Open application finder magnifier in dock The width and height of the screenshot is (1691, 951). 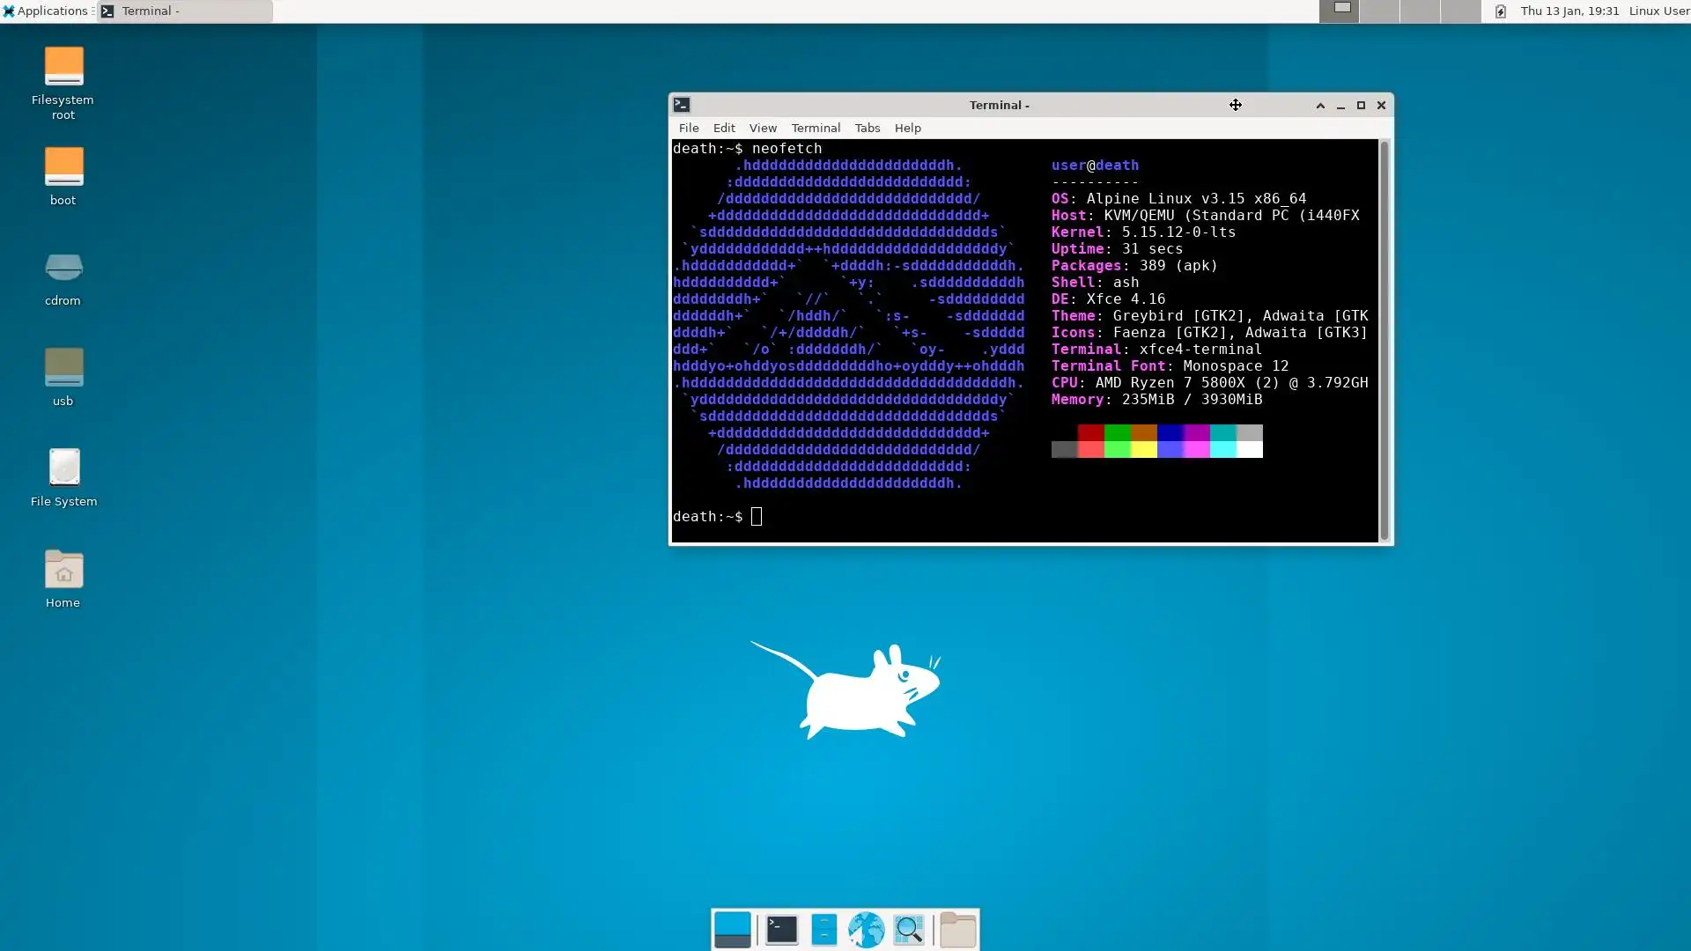(908, 930)
